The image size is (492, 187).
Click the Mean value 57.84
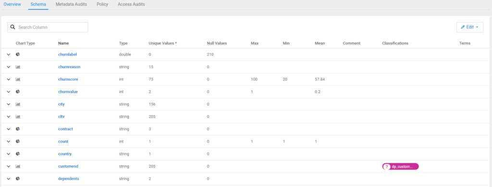(320, 79)
